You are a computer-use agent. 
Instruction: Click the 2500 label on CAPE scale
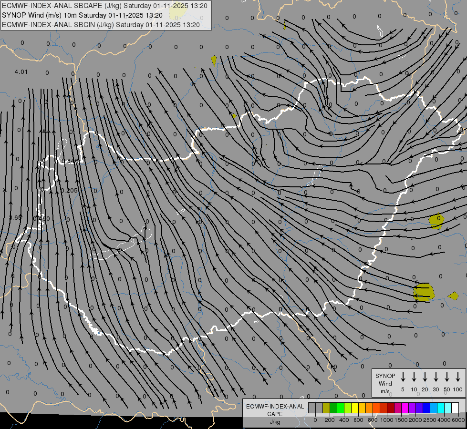point(429,420)
